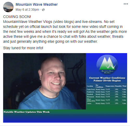Click the Monument row in weather table
The height and width of the screenshot is (126, 130).
click(107, 97)
